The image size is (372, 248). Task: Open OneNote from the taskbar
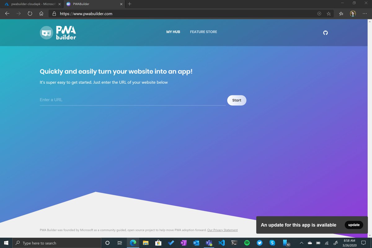183,243
